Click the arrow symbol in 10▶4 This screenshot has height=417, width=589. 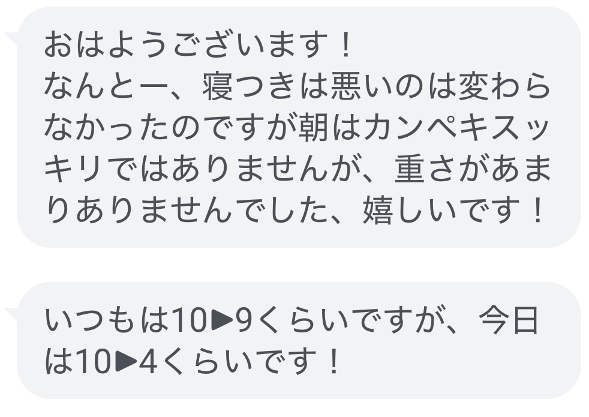[x=126, y=361]
